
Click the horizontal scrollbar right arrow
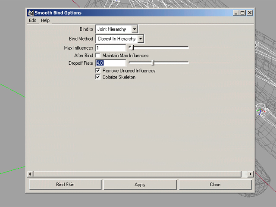(x=250, y=174)
